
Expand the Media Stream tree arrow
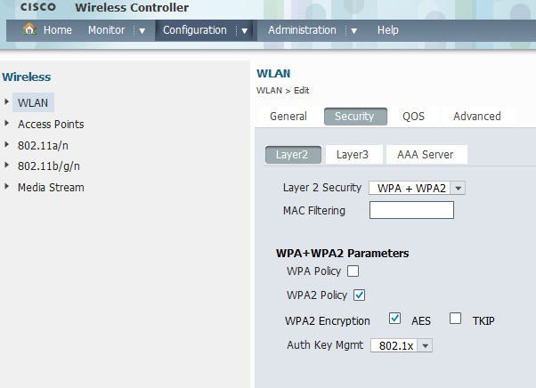6,186
